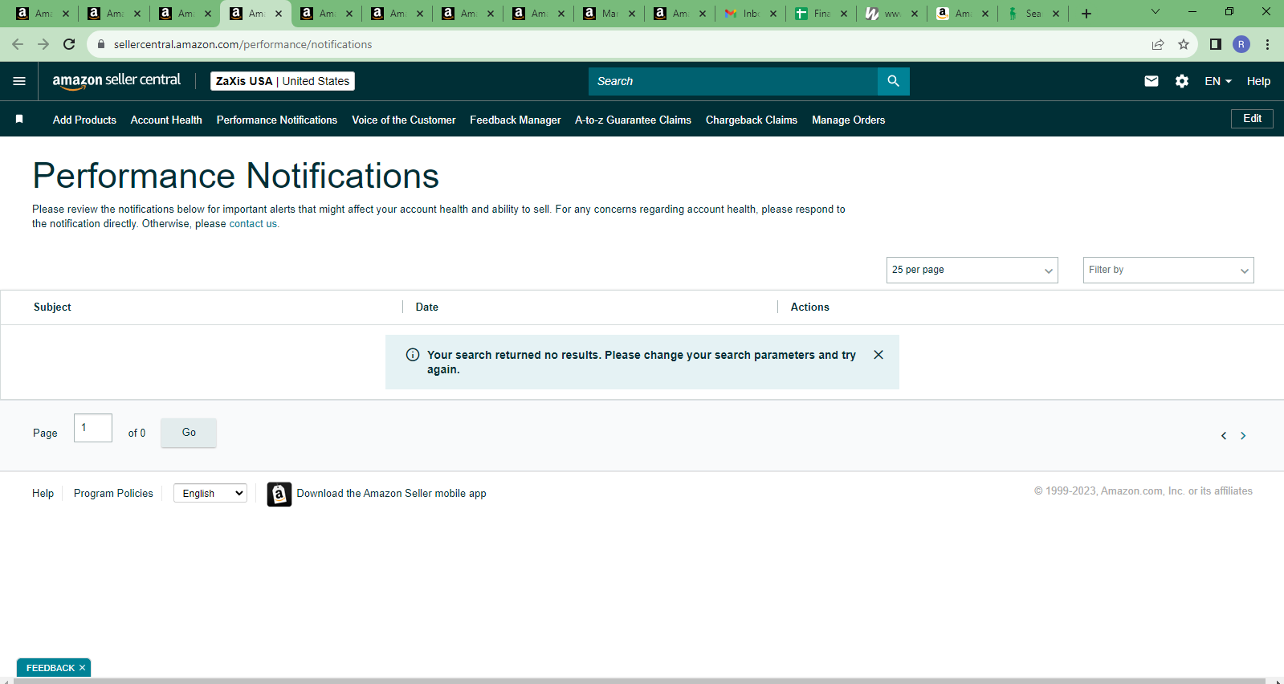The image size is (1284, 684).
Task: Click the Date column header
Action: [x=427, y=307]
